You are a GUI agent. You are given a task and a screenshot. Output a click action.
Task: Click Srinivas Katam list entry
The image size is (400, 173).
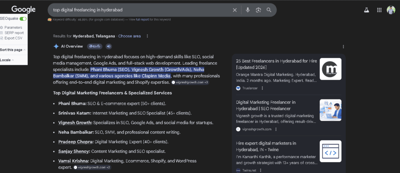[125, 113]
